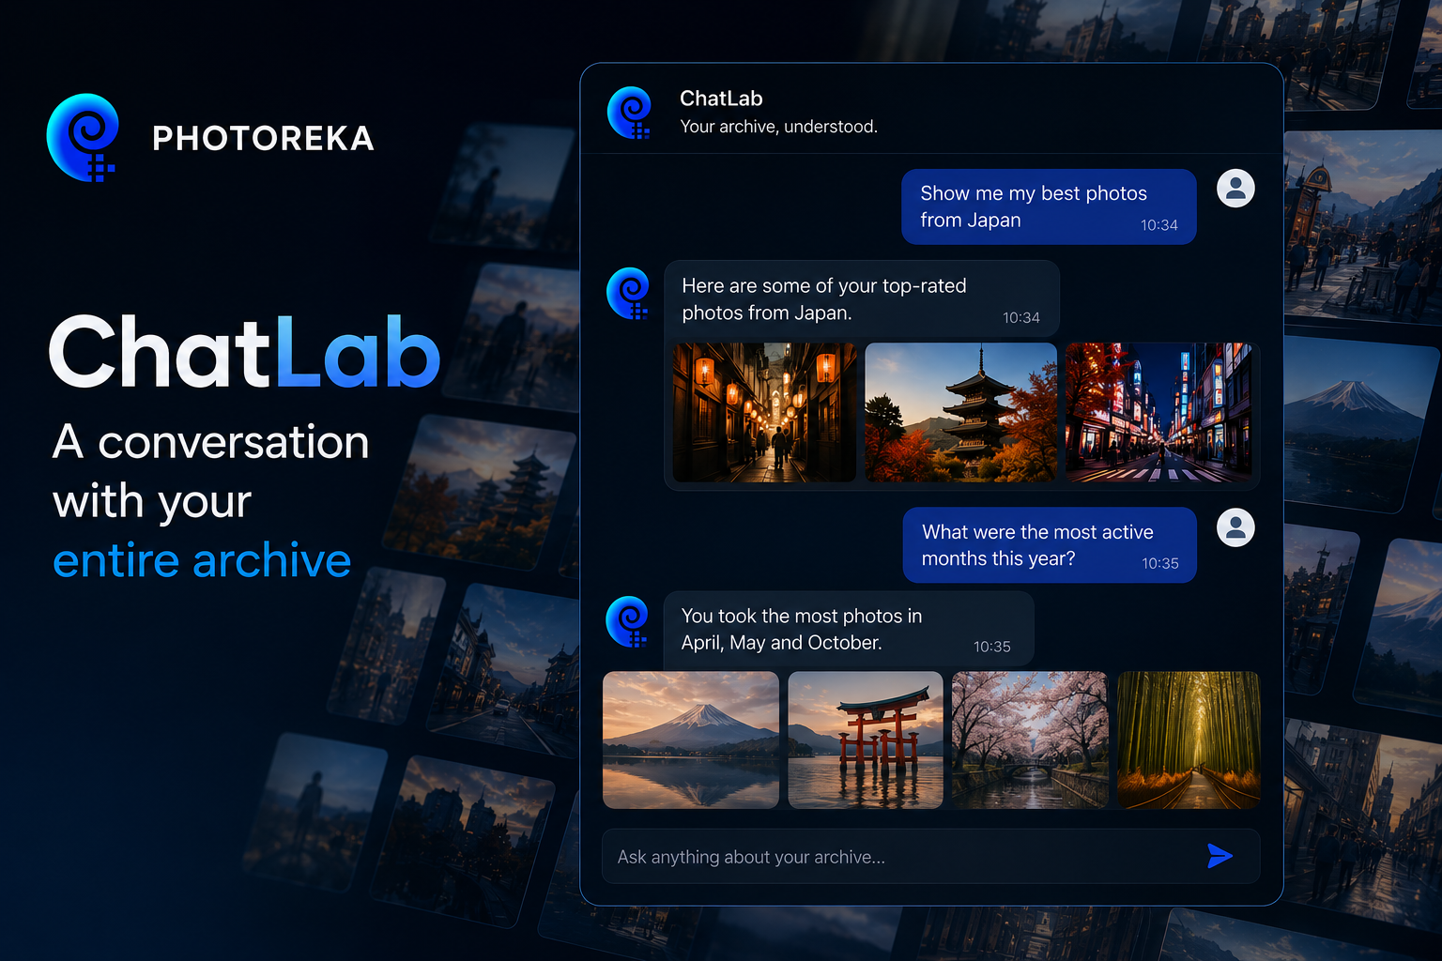The image size is (1442, 961).
Task: Click 'You took the most photos in' message
Action: pos(849,629)
